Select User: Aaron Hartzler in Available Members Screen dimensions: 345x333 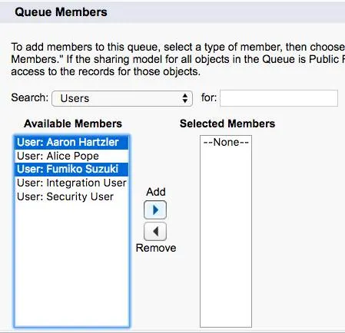pyautogui.click(x=71, y=142)
